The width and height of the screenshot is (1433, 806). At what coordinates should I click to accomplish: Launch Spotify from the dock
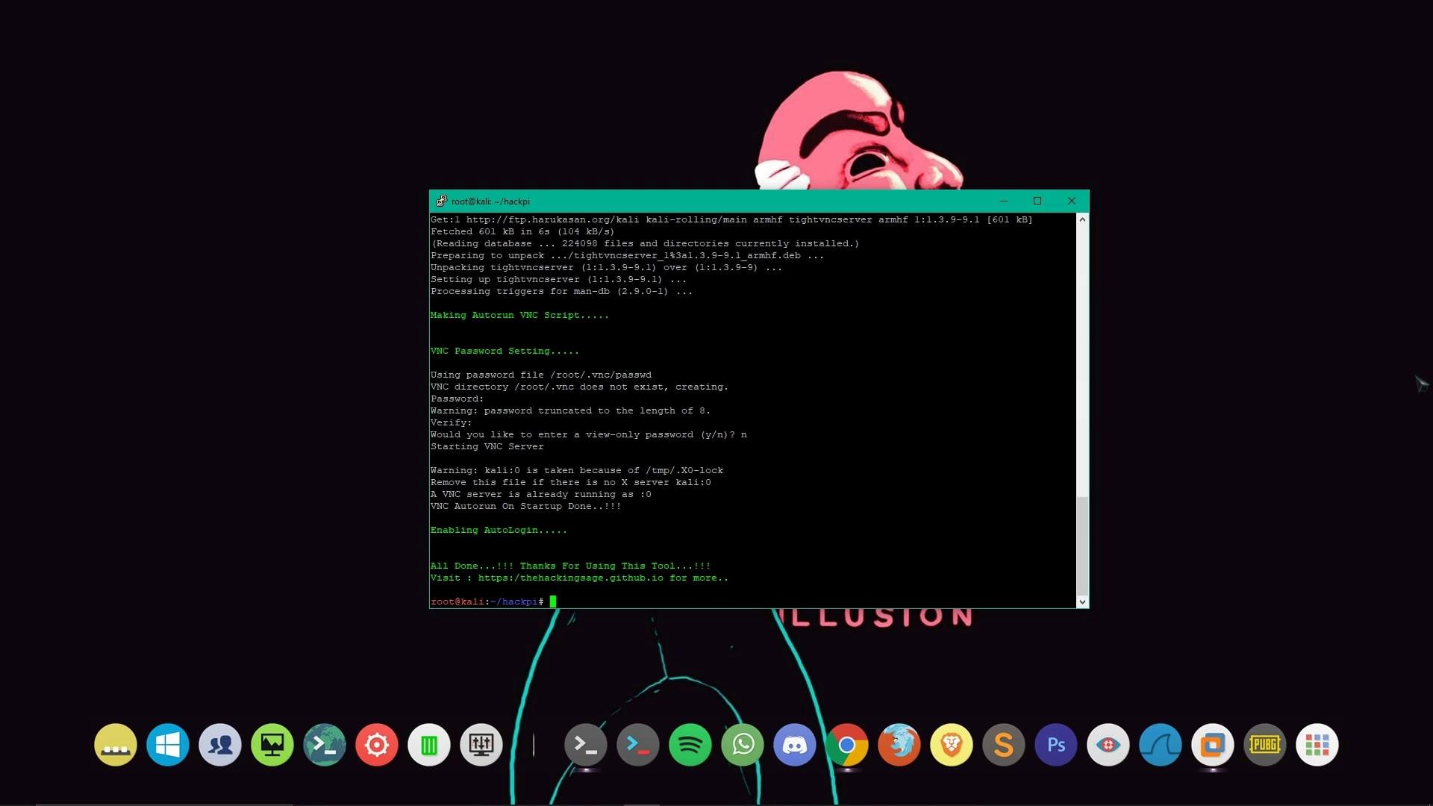(690, 745)
